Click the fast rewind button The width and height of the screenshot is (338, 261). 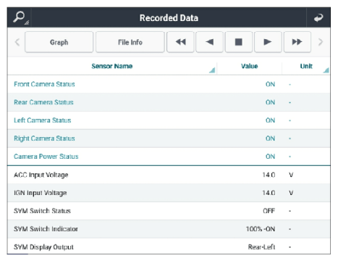tap(180, 42)
